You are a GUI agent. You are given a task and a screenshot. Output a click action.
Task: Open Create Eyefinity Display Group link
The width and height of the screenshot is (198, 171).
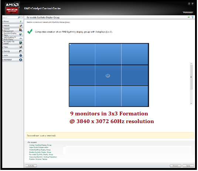tap(40, 150)
